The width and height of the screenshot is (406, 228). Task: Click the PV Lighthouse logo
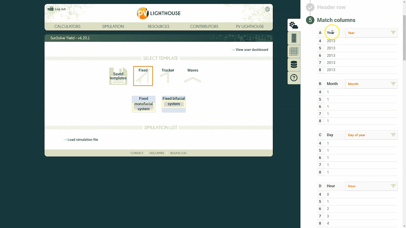[x=158, y=13]
